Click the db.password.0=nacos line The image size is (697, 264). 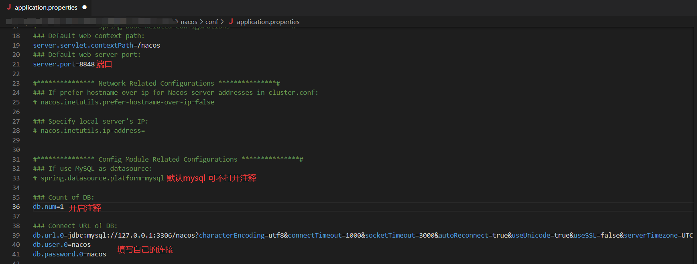[69, 254]
